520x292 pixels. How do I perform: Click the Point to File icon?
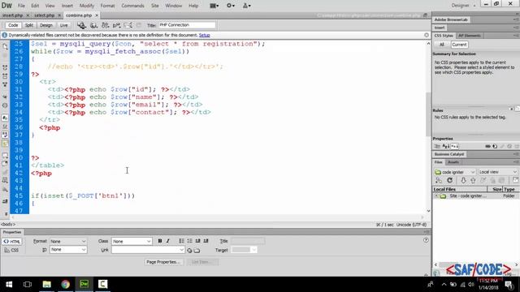tap(189, 251)
